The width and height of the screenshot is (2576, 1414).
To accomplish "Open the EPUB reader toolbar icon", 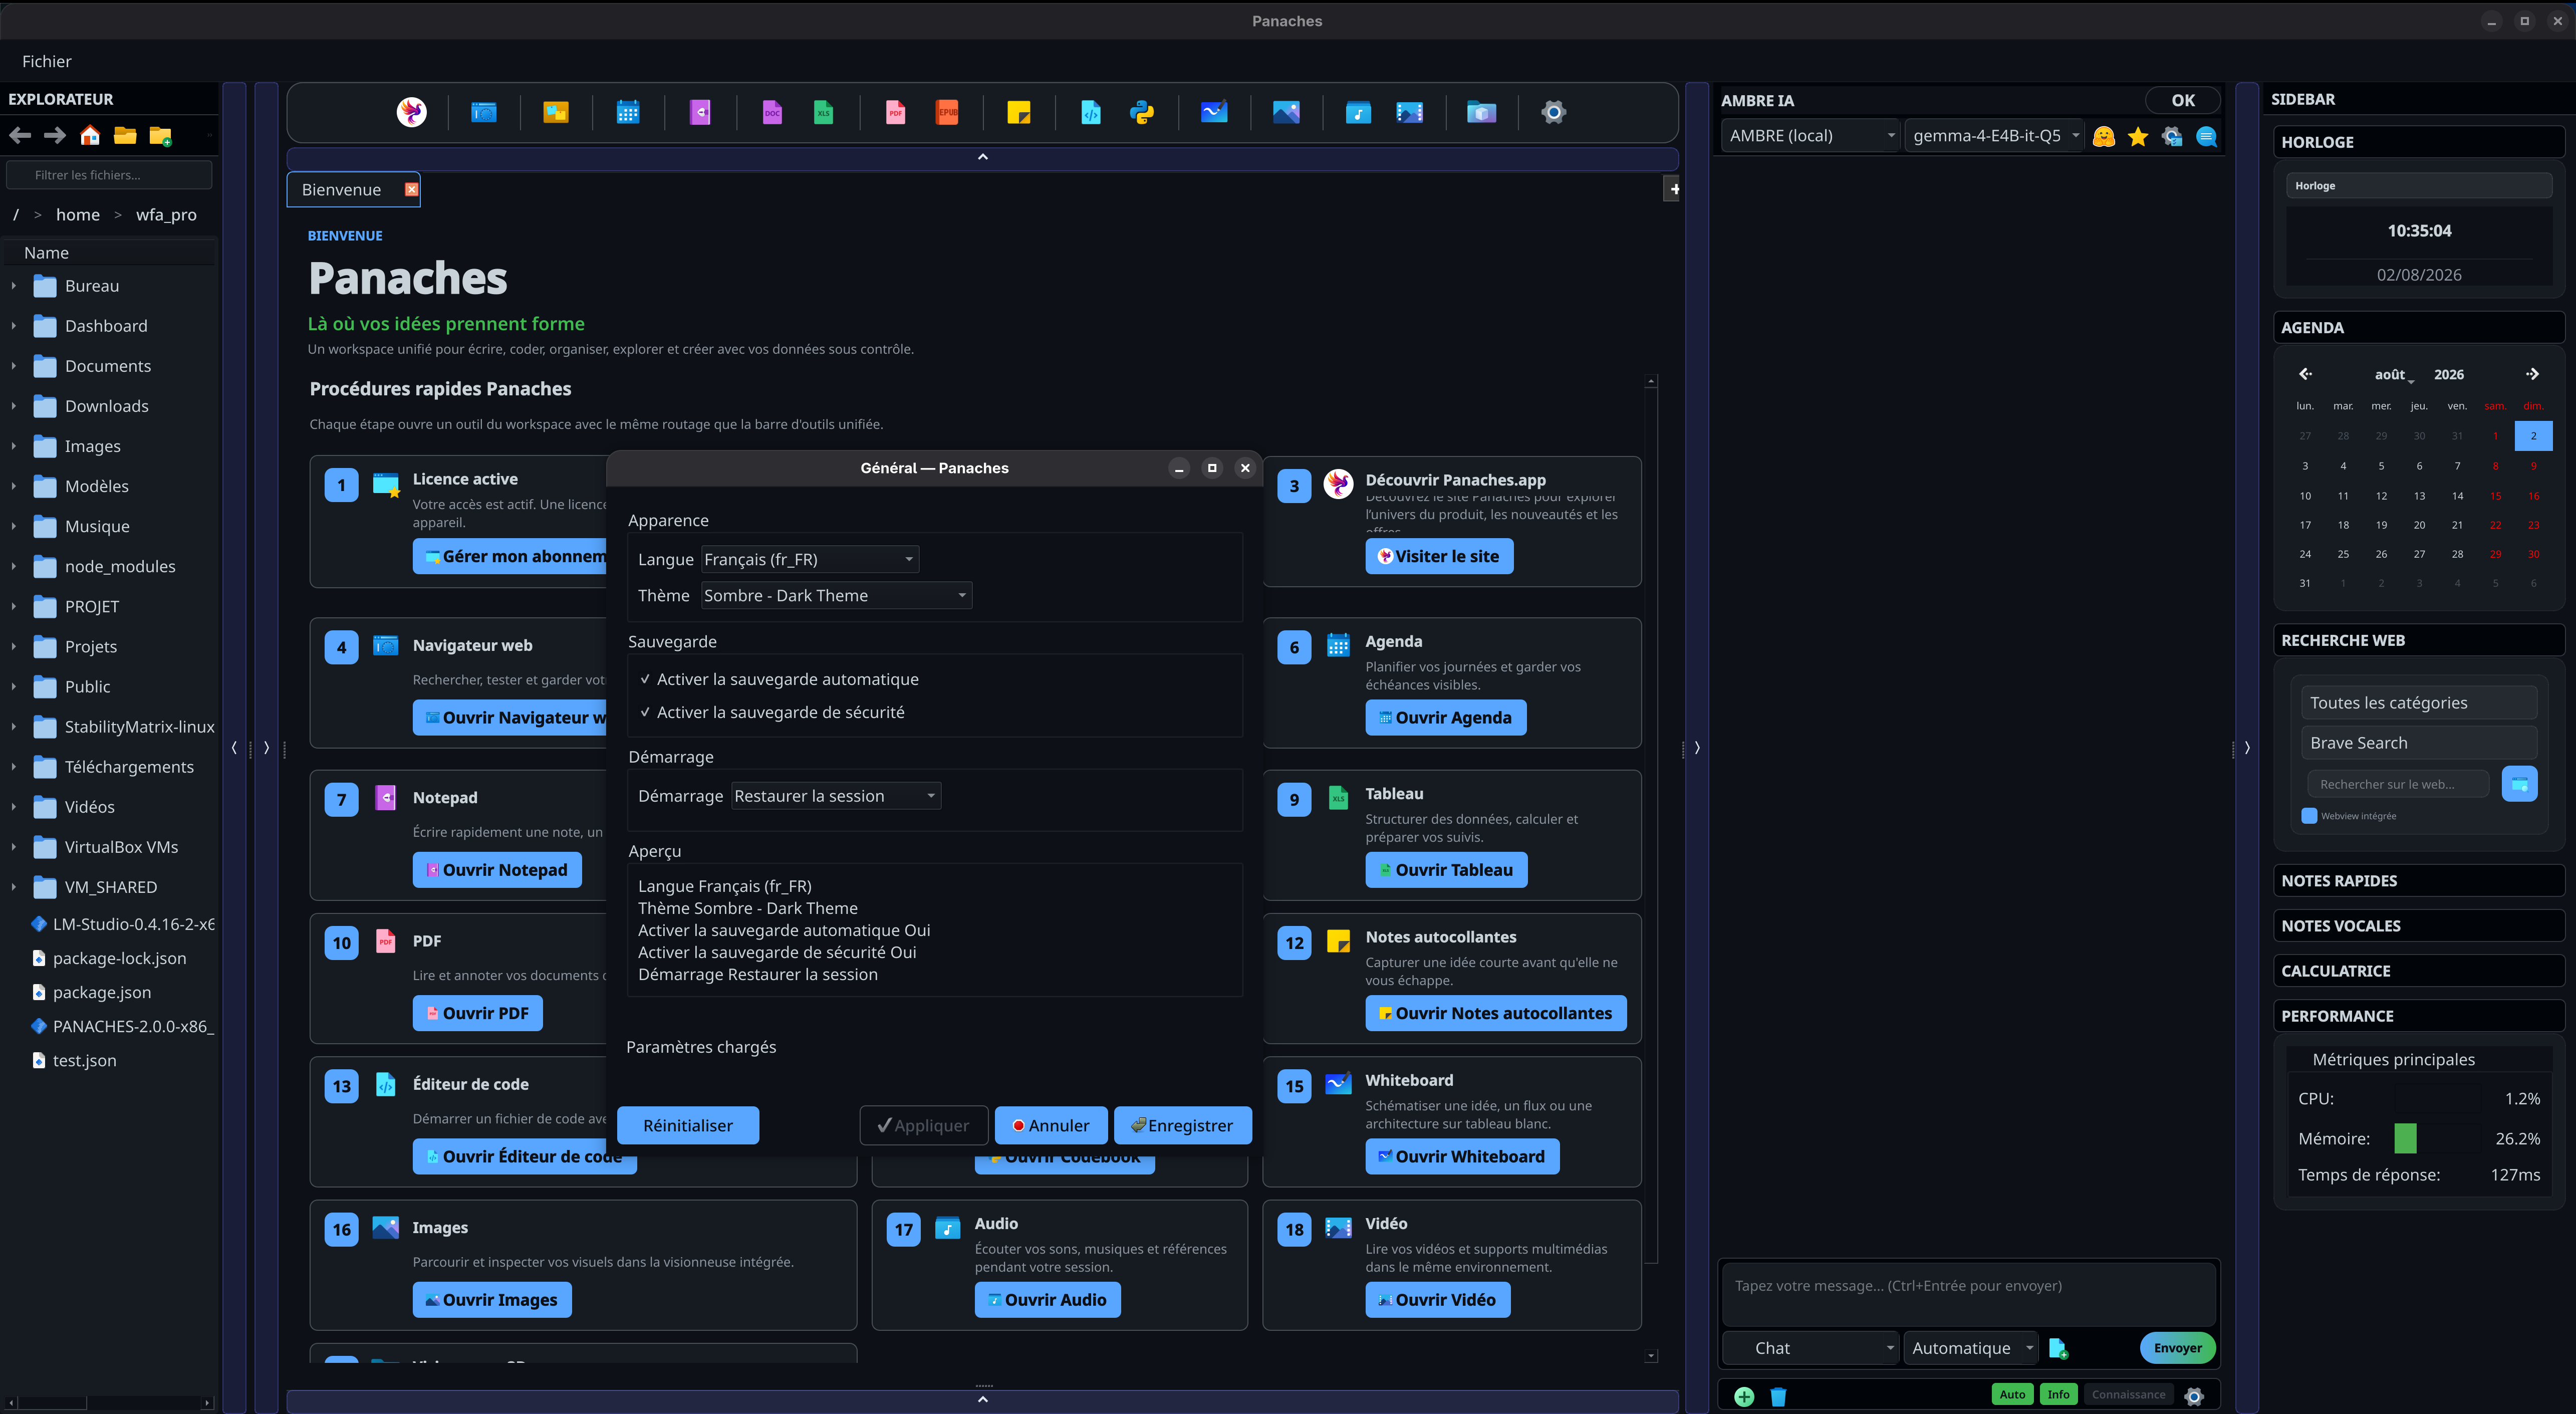I will pyautogui.click(x=947, y=112).
